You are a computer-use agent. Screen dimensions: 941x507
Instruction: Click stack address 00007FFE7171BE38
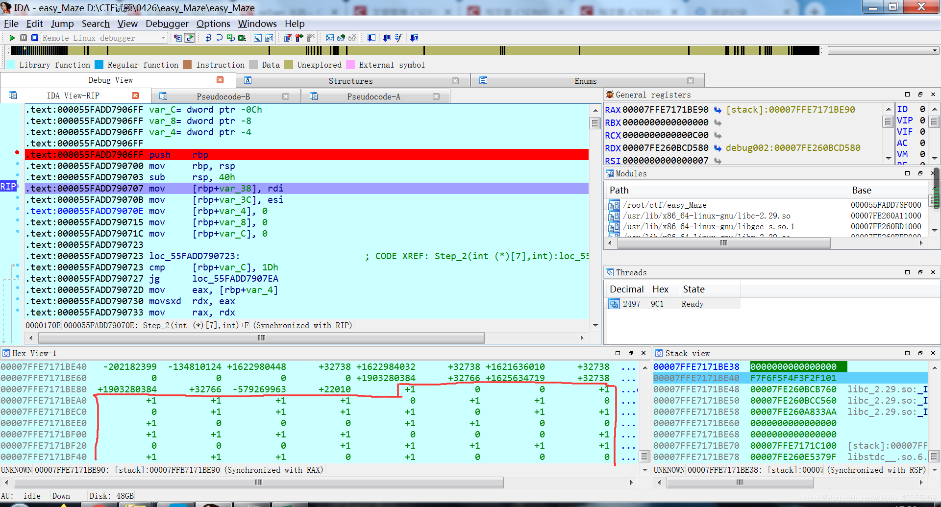coord(696,366)
